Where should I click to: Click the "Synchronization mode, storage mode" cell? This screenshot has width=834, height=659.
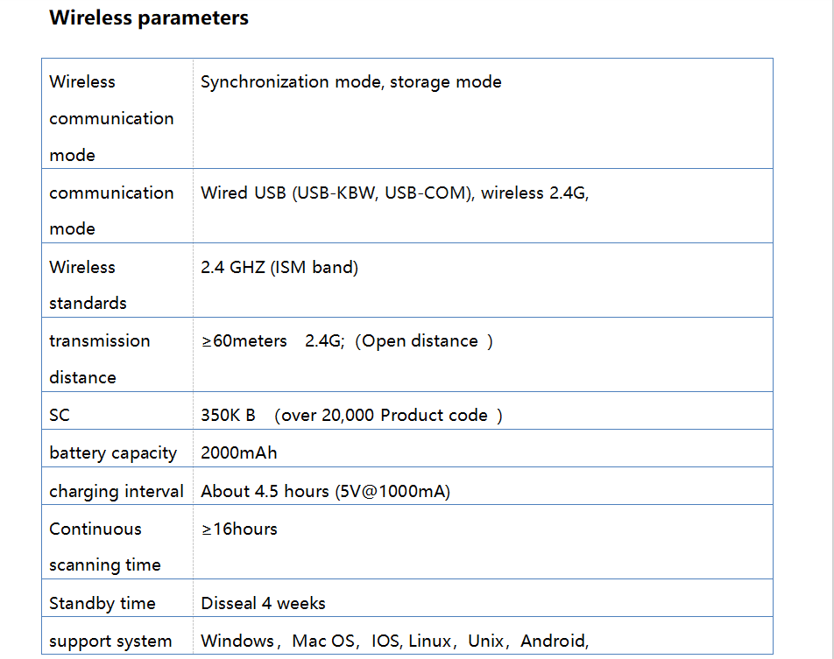coord(350,82)
